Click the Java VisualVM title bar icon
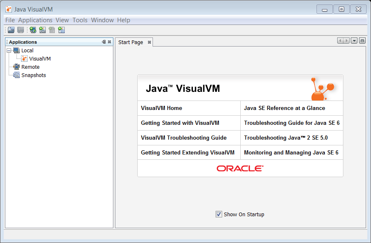 [9, 9]
